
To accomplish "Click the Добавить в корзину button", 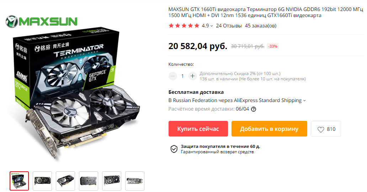I will (x=270, y=129).
